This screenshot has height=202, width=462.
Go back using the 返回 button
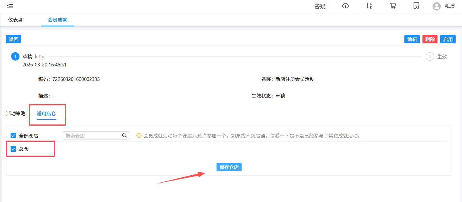click(14, 39)
